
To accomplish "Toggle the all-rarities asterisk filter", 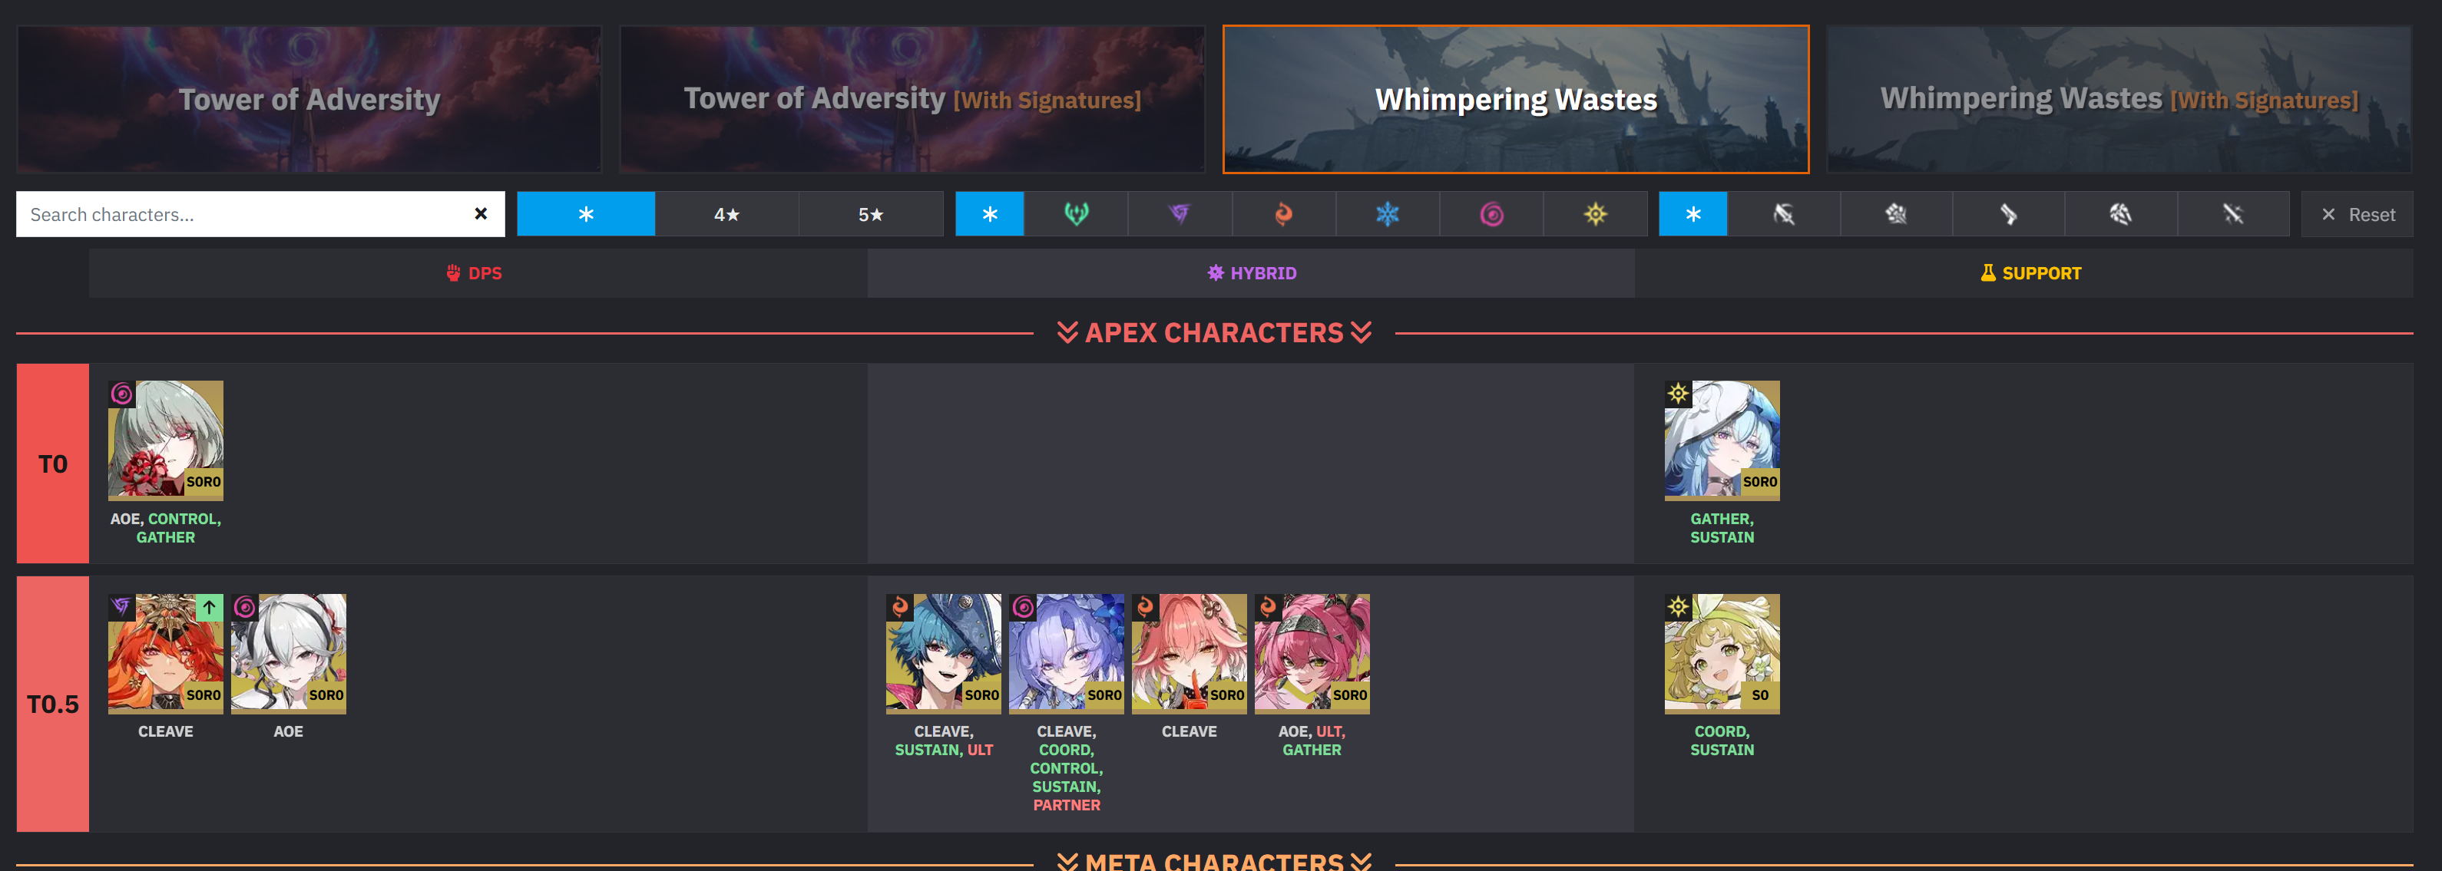I will click(x=586, y=214).
